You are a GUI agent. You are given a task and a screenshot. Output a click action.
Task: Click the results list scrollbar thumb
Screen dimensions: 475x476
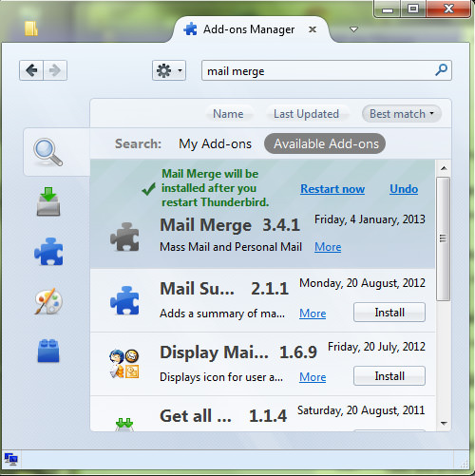click(444, 238)
